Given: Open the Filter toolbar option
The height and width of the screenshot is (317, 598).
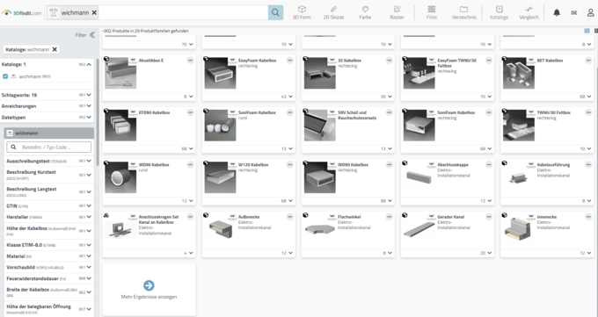Looking at the screenshot, I should (x=431, y=12).
